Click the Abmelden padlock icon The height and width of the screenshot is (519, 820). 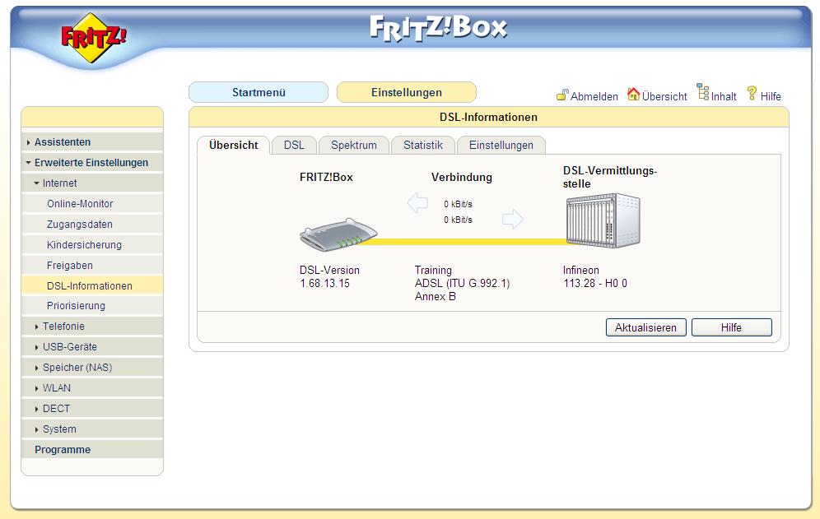point(562,95)
